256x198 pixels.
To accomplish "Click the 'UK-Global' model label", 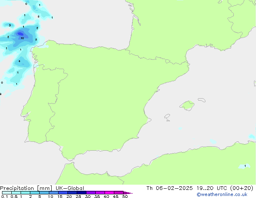I will (70, 188).
